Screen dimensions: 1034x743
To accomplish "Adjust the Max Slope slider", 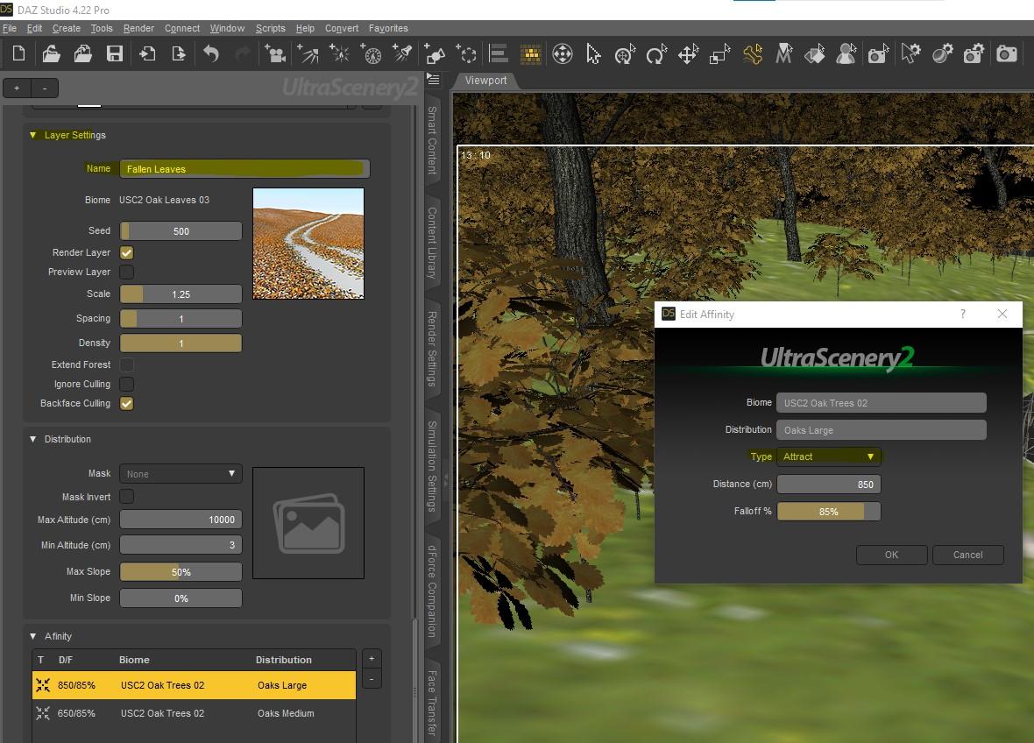I will click(x=181, y=571).
